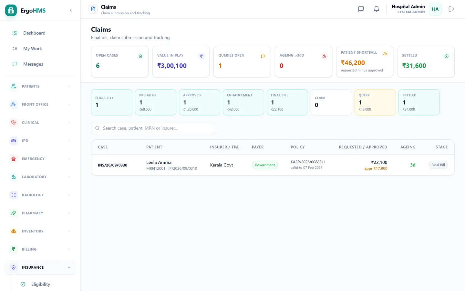The width and height of the screenshot is (465, 291).
Task: Open the Dashboard menu item
Action: coord(40,33)
